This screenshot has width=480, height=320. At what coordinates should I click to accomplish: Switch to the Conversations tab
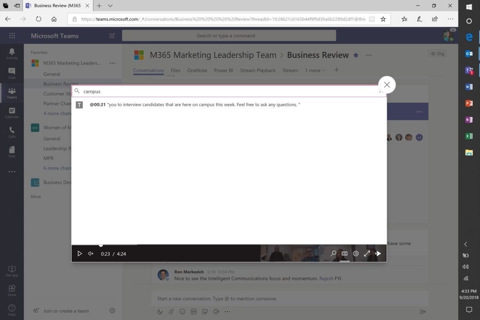(x=148, y=70)
